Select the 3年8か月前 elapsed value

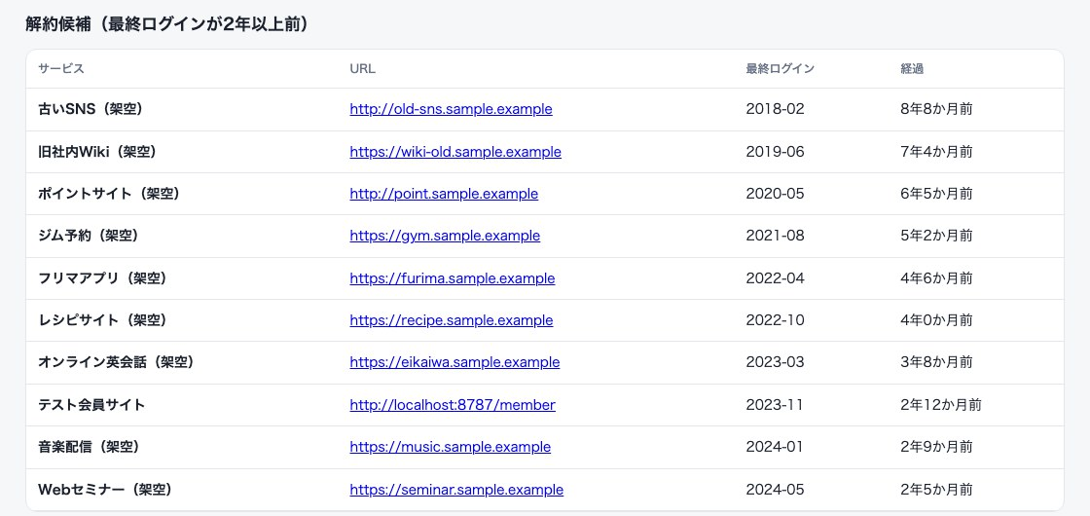[x=936, y=362]
